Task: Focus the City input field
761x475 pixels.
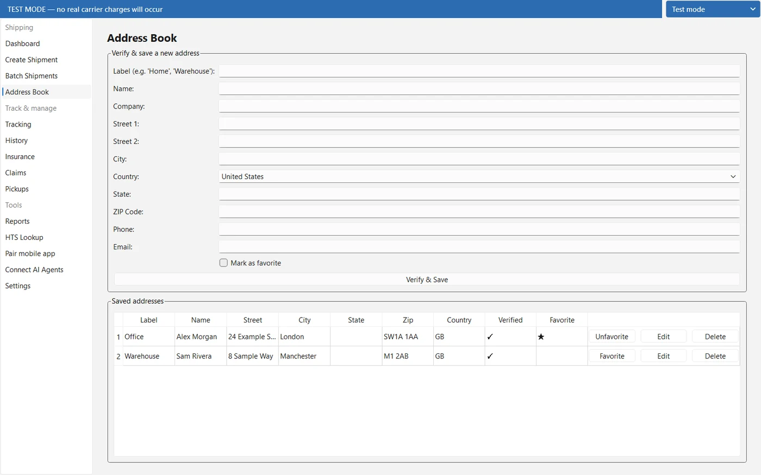Action: pyautogui.click(x=479, y=159)
